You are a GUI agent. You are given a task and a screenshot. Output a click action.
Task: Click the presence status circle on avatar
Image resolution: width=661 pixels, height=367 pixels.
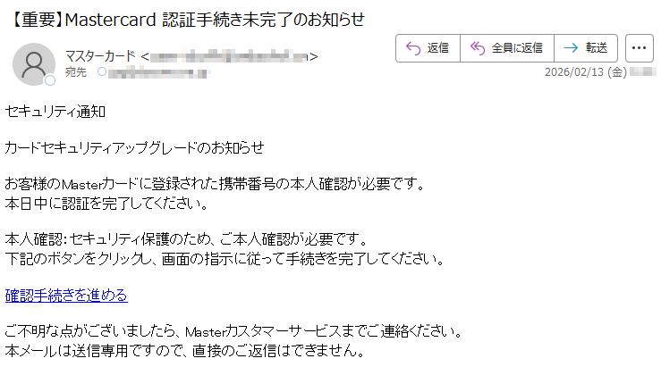point(50,80)
